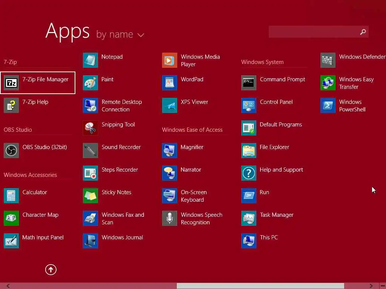Launch Windows Journal icon
The width and height of the screenshot is (386, 289).
(x=90, y=241)
